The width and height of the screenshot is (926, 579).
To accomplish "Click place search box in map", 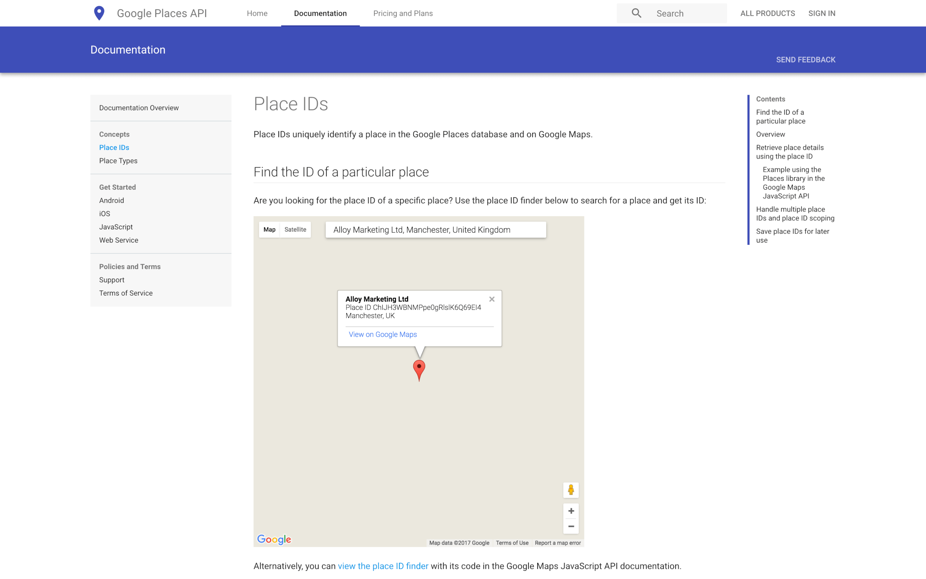I will [x=436, y=230].
